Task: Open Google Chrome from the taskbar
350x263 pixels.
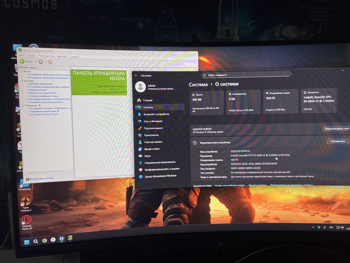Action: [x=44, y=240]
